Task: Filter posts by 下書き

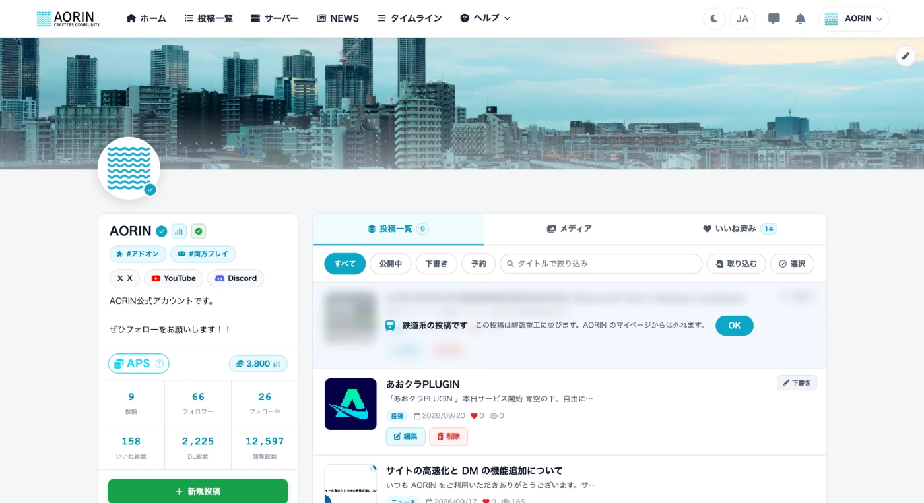Action: click(436, 264)
